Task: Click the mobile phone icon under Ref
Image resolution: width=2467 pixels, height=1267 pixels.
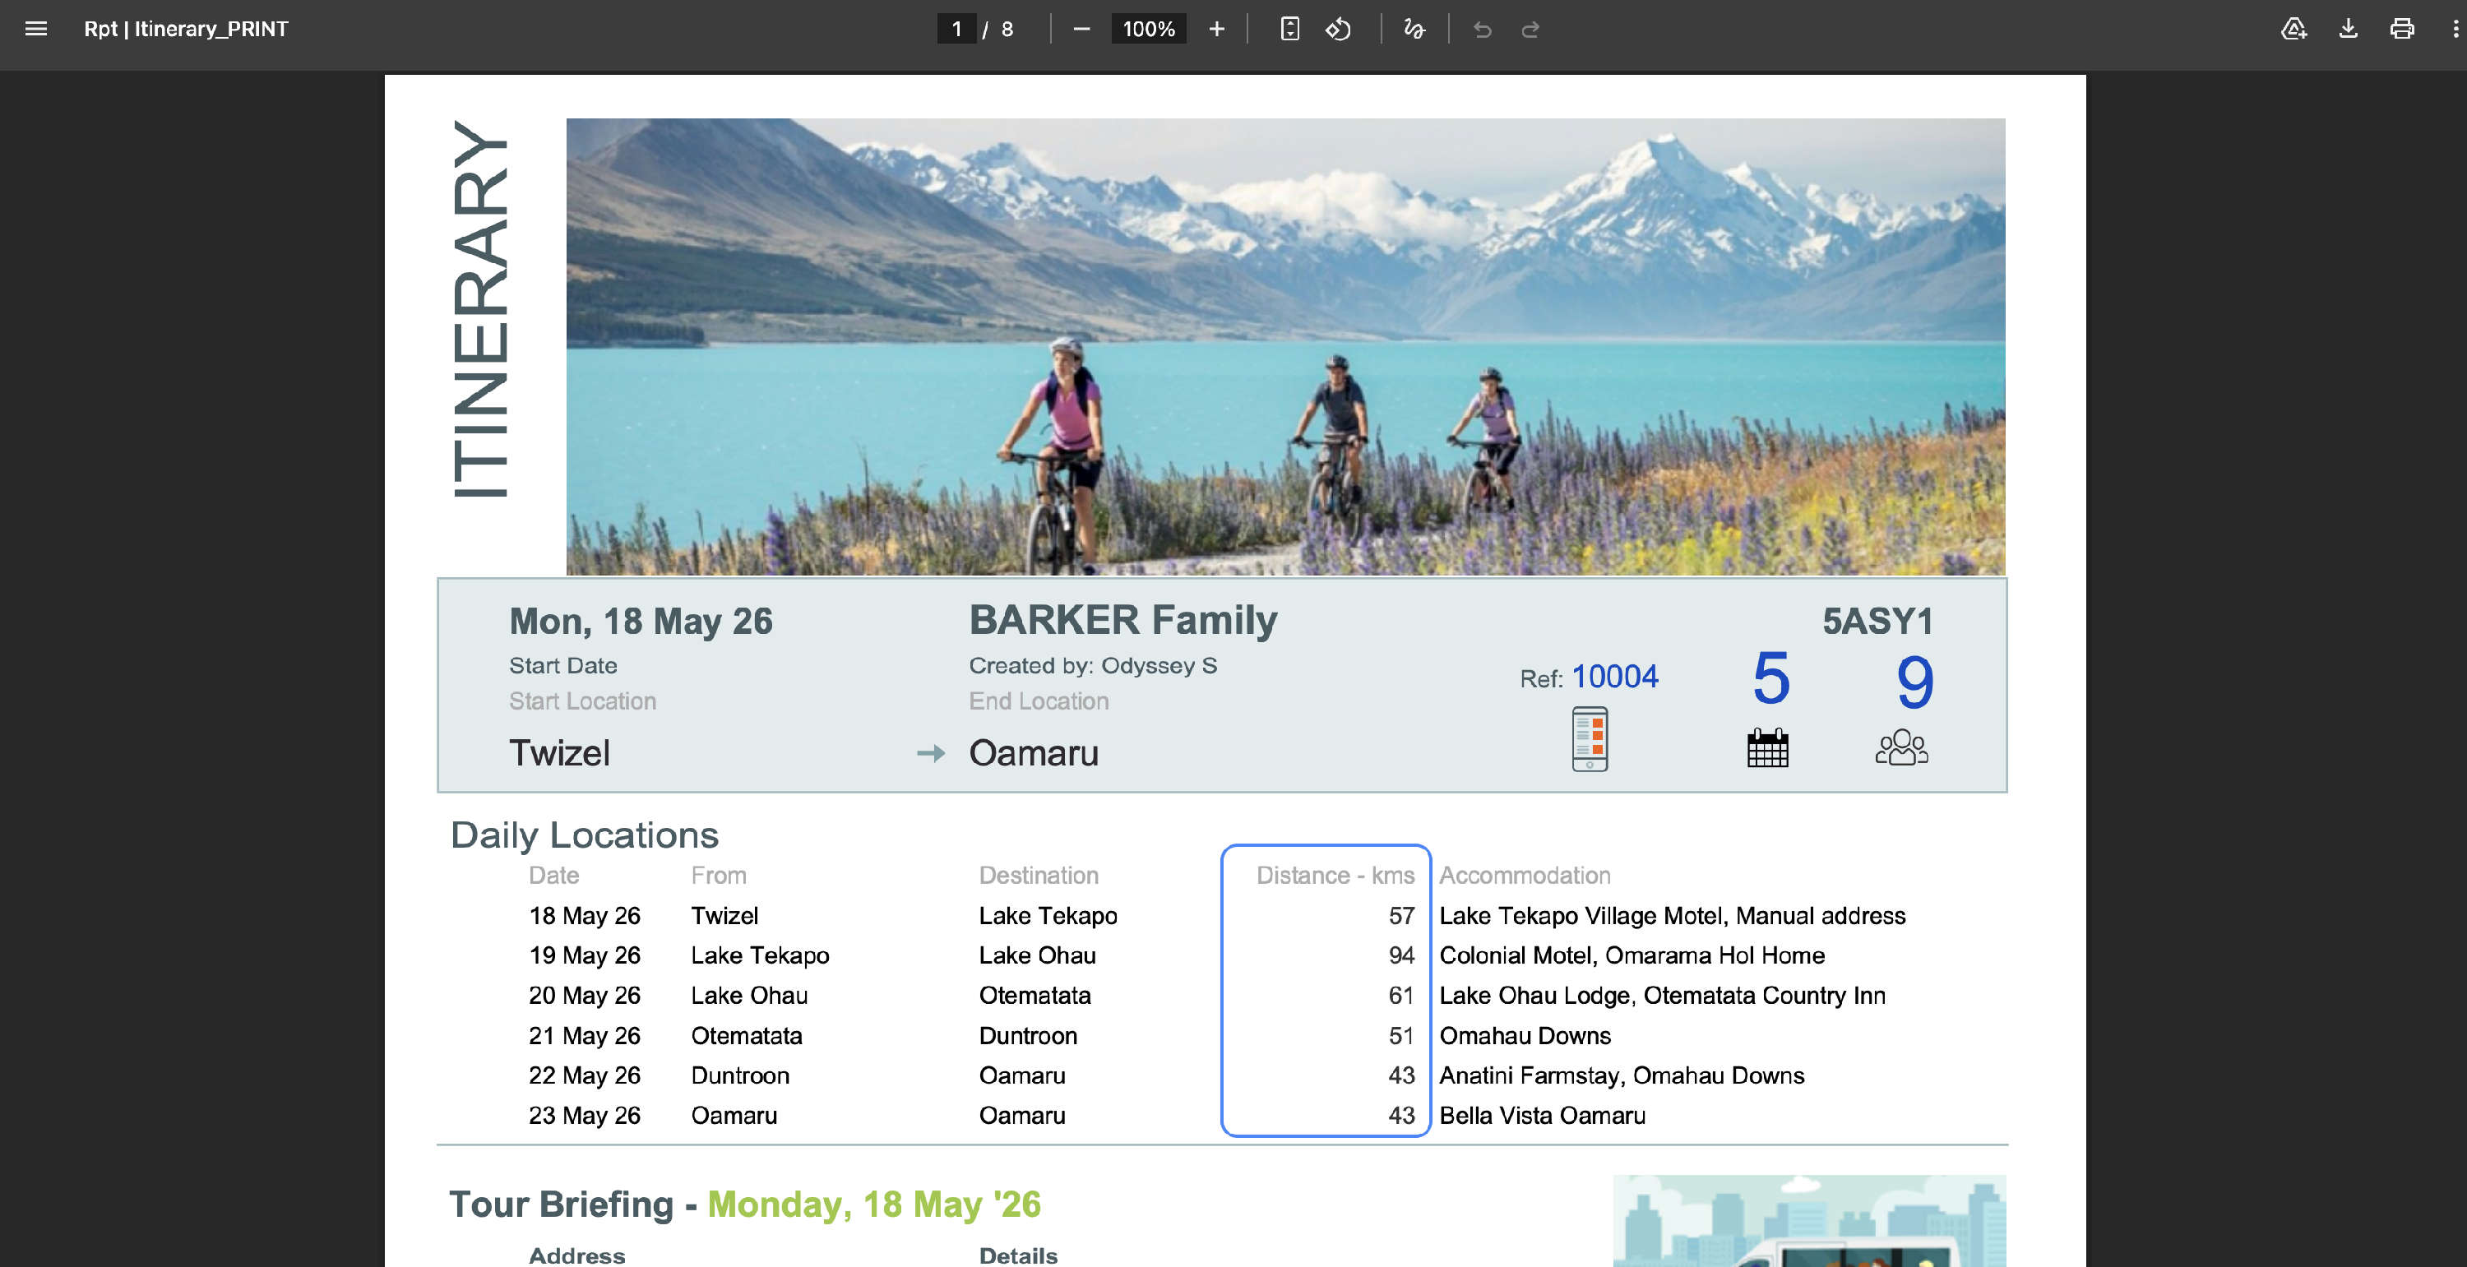Action: coord(1589,738)
